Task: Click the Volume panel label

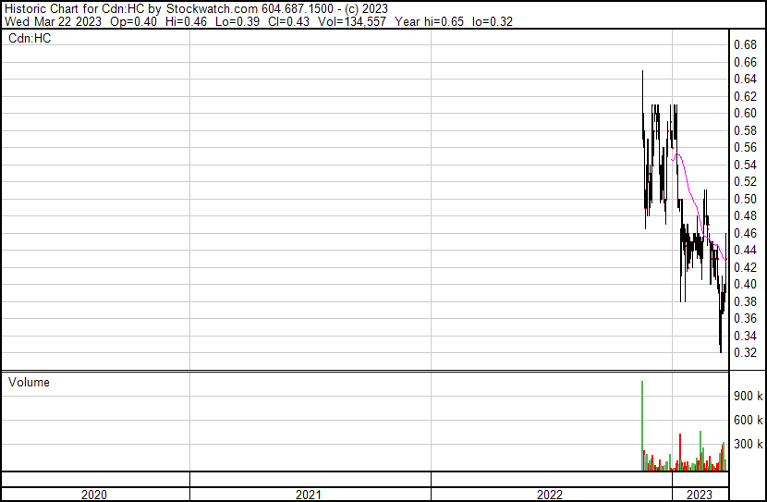Action: (x=30, y=382)
